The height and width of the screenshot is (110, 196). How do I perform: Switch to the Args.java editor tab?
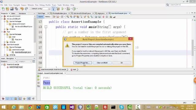(101, 13)
